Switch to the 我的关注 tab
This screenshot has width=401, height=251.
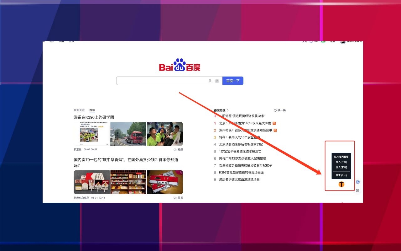[79, 110]
